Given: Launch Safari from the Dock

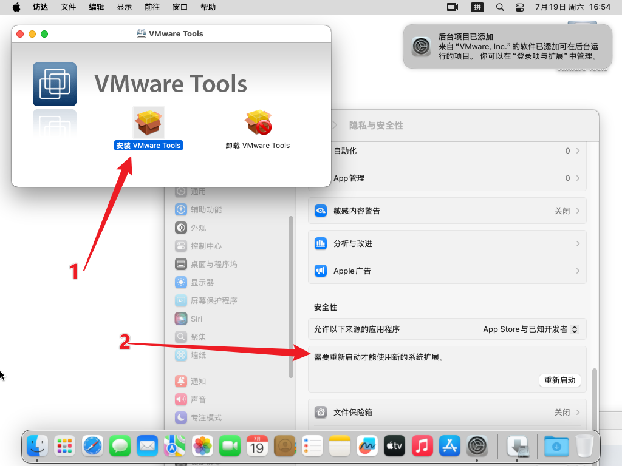Looking at the screenshot, I should [x=92, y=446].
